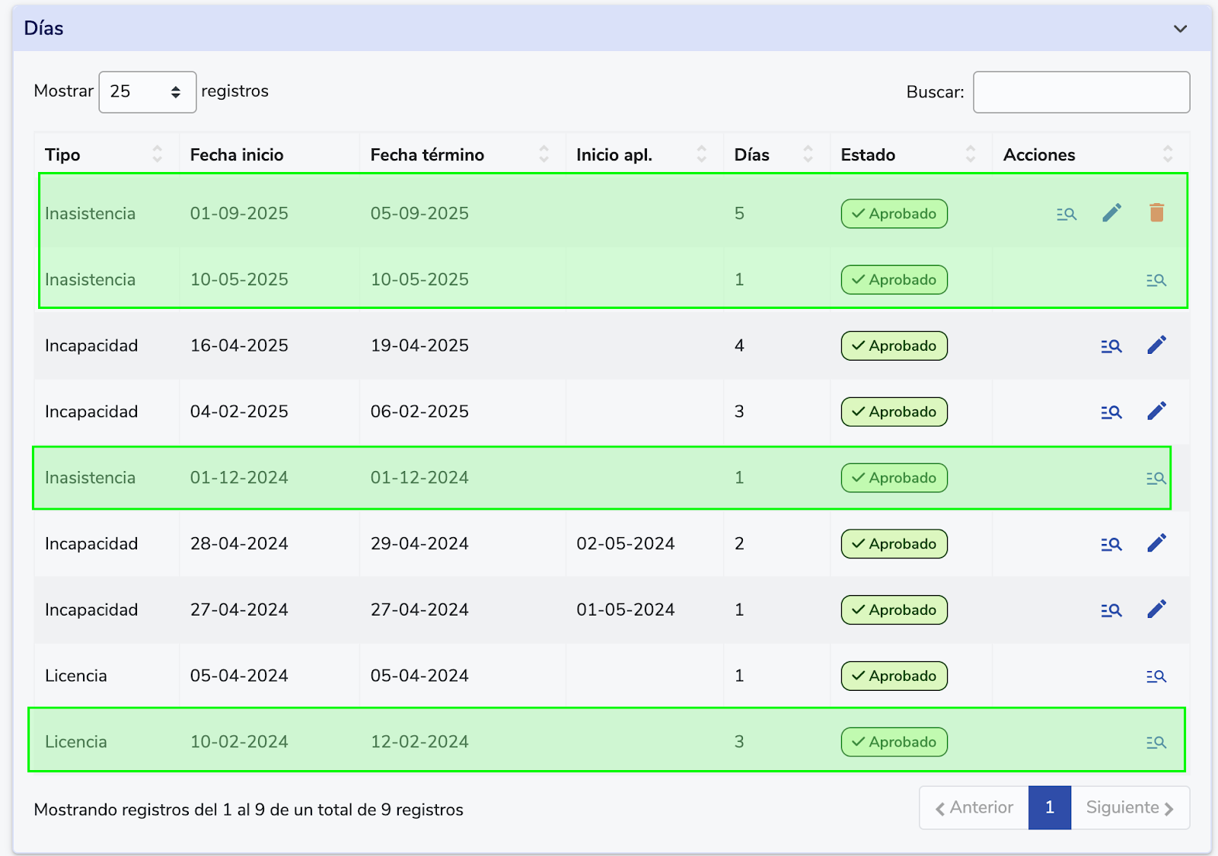Go to Anterior page
Image resolution: width=1218 pixels, height=856 pixels.
[974, 807]
